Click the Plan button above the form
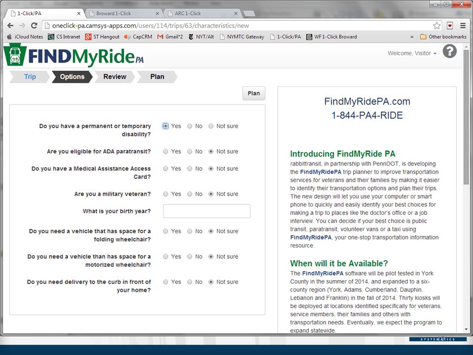This screenshot has width=473, height=355. (x=254, y=94)
